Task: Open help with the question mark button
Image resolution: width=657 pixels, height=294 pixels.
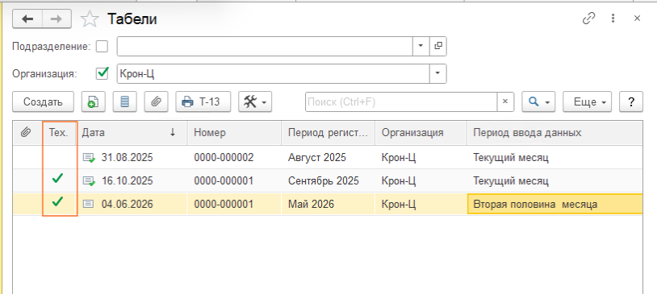Action: tap(631, 101)
